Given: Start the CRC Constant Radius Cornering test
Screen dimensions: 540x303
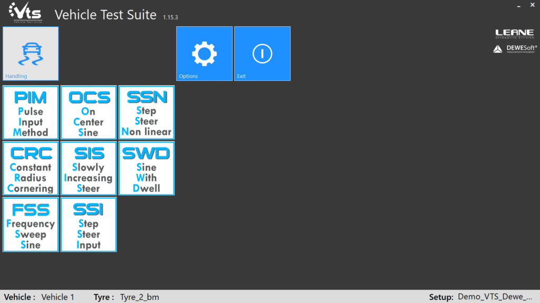Looking at the screenshot, I should pyautogui.click(x=31, y=168).
